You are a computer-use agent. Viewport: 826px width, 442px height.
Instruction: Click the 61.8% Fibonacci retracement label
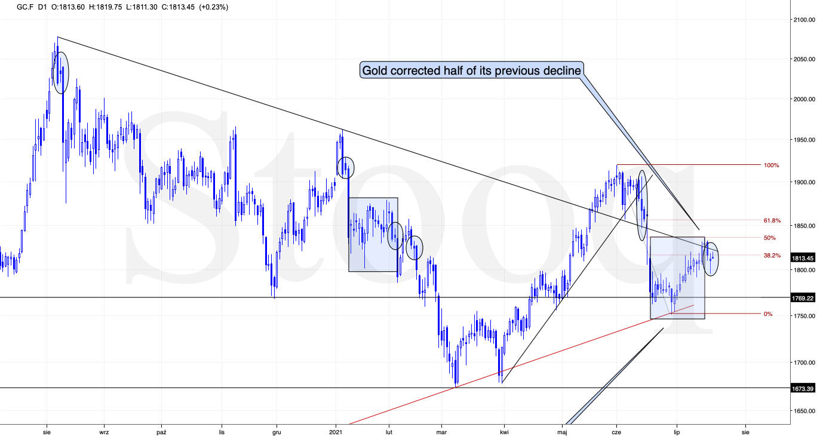(x=773, y=220)
